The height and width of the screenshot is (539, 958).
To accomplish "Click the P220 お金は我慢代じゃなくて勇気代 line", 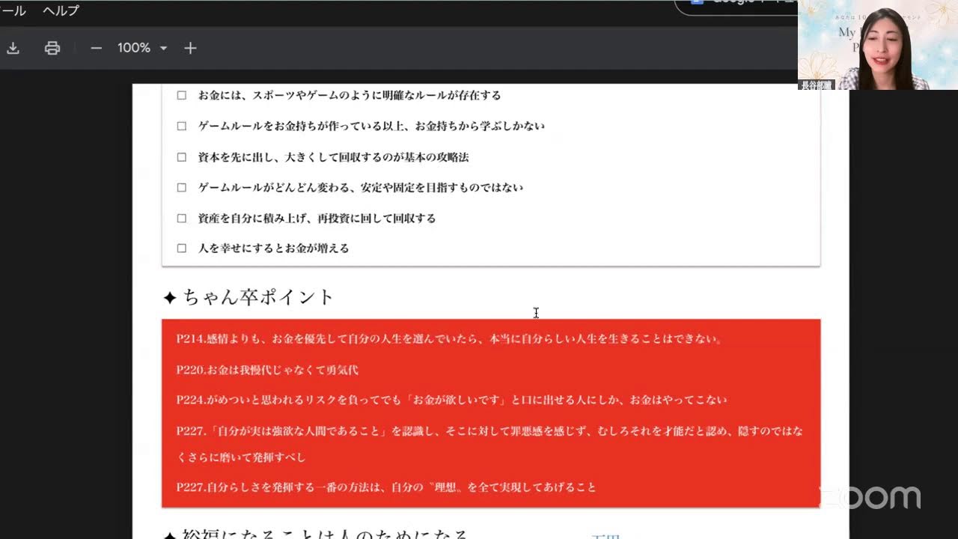I will tap(267, 370).
